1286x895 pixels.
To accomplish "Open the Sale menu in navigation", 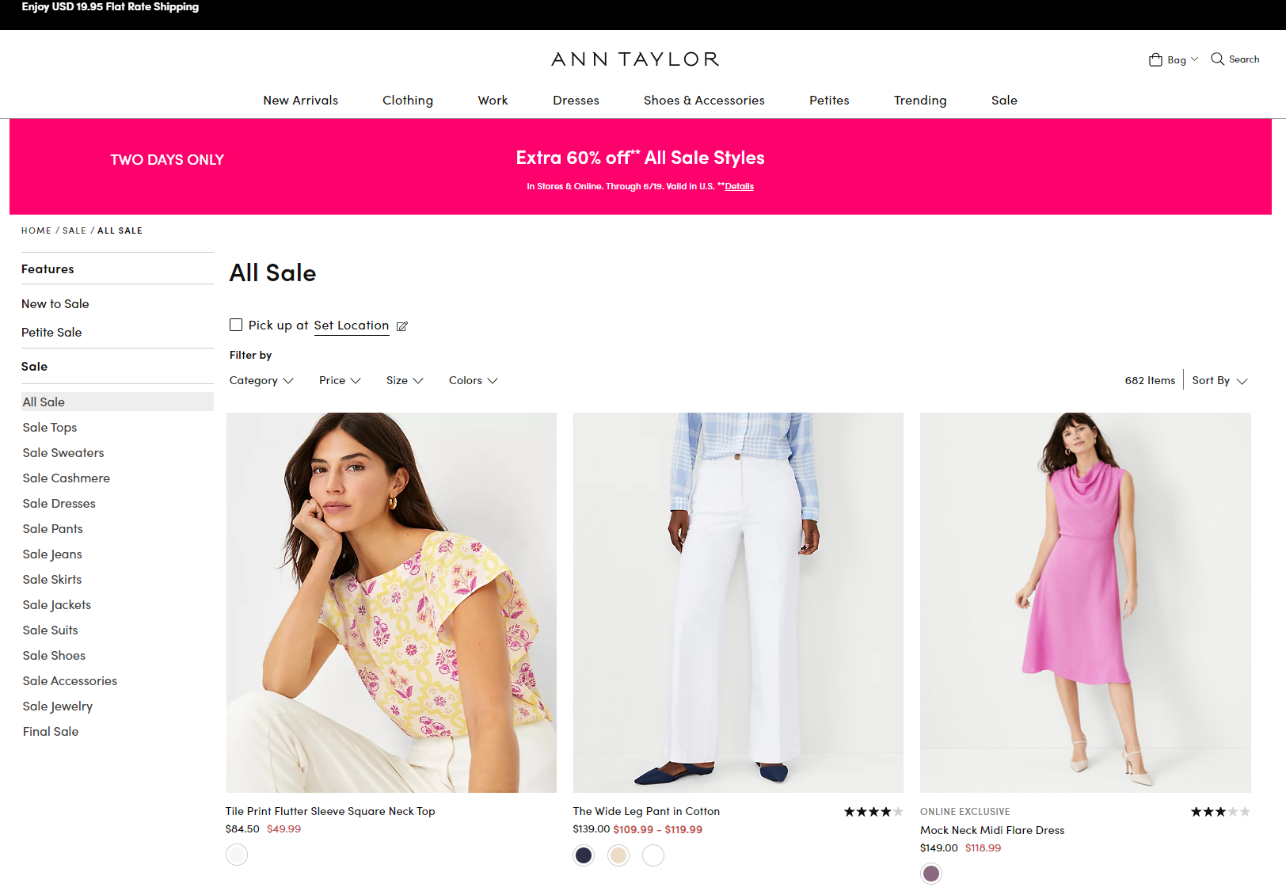I will (x=1004, y=101).
